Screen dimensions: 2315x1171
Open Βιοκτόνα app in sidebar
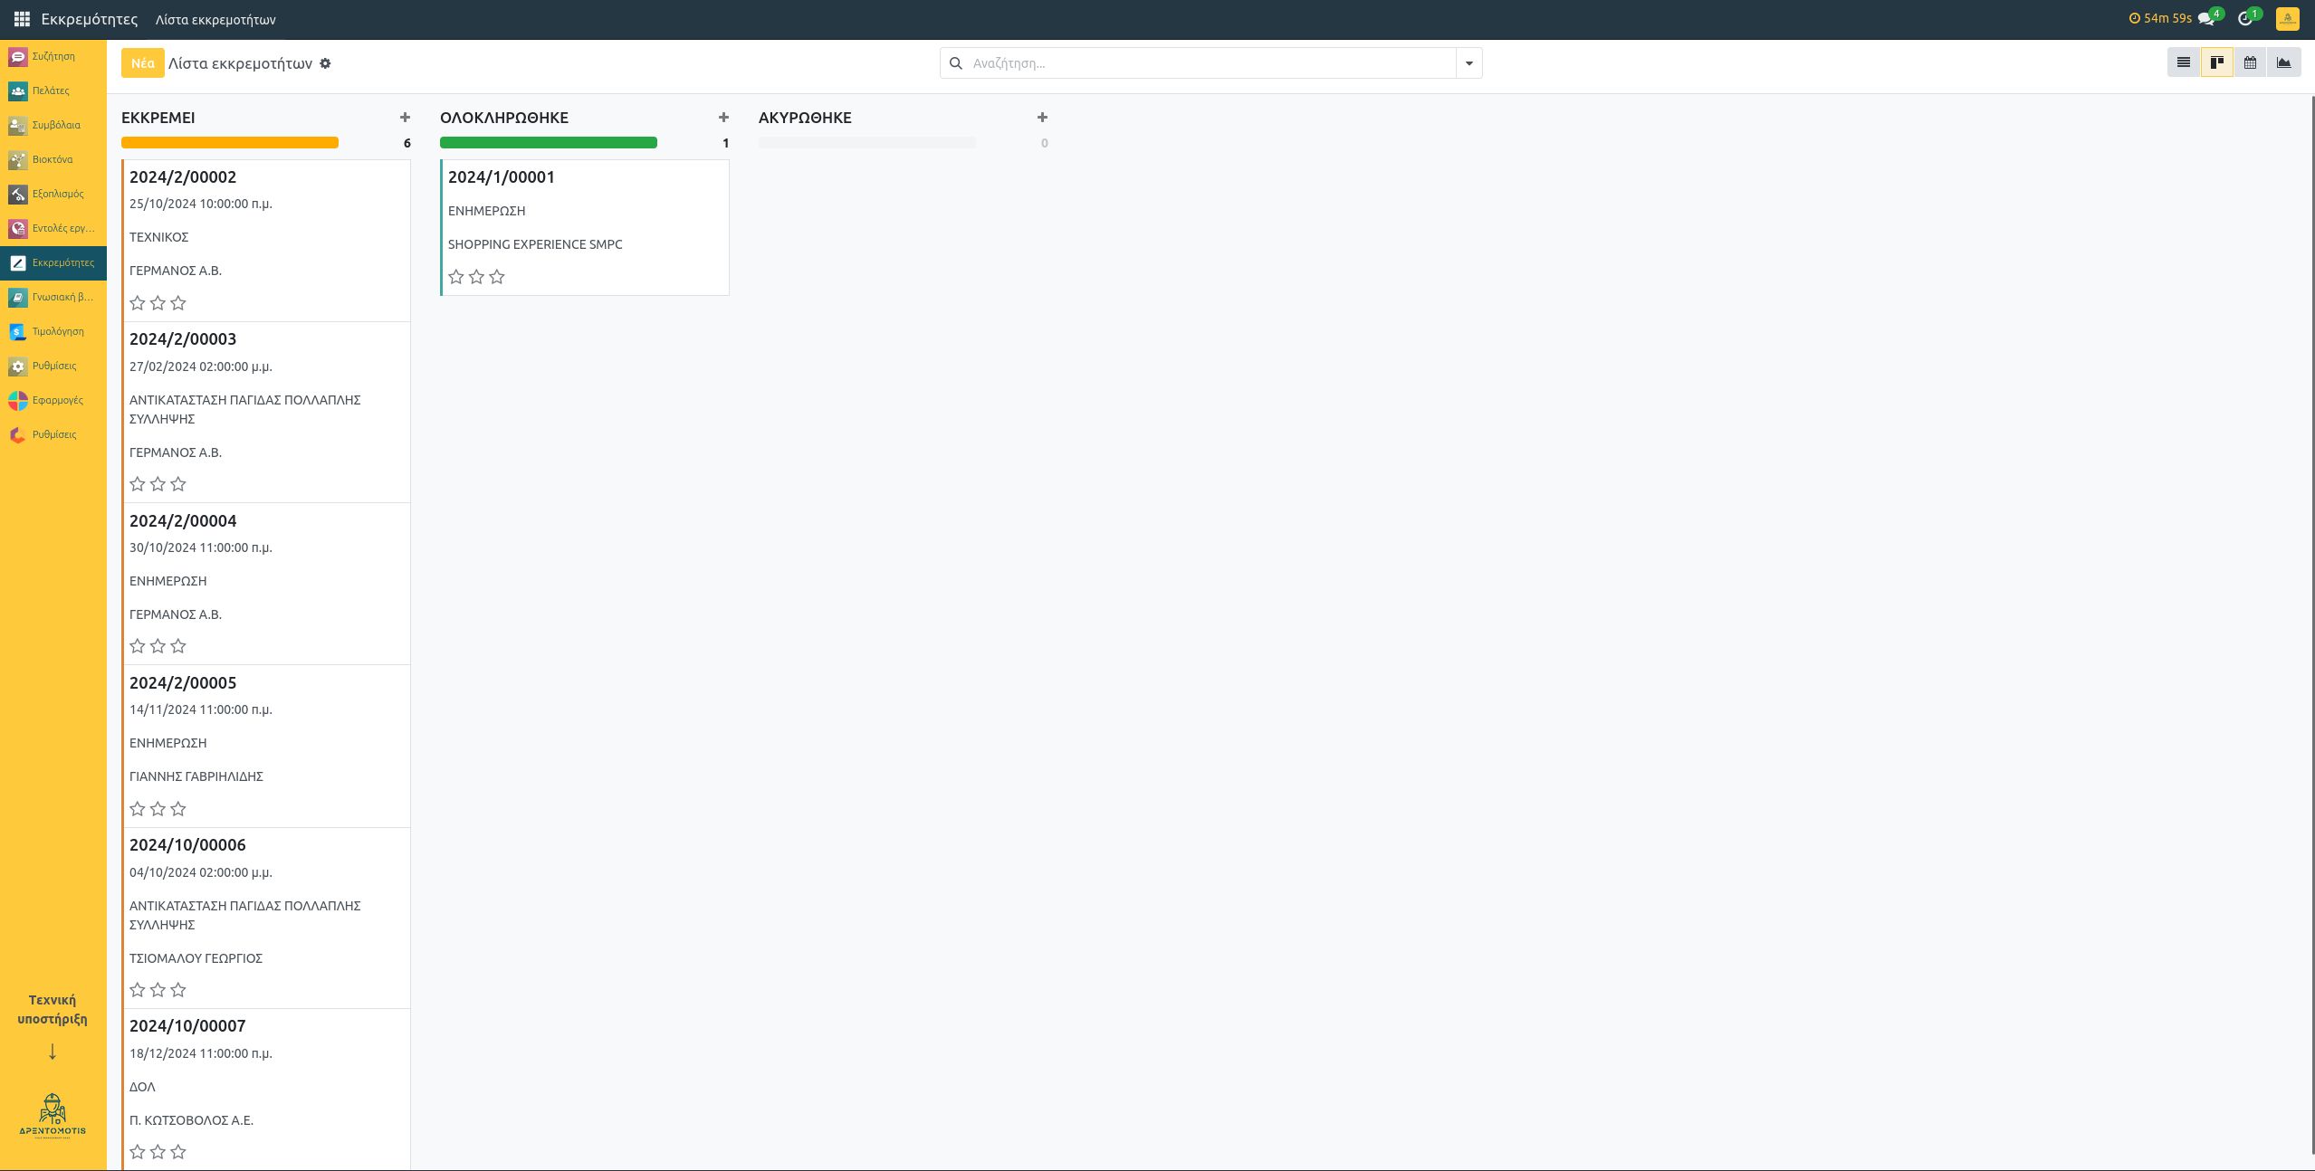(x=53, y=159)
